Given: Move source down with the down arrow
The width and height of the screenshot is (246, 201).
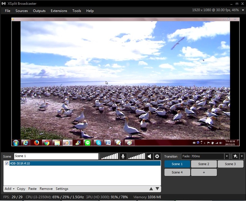Looking at the screenshot, I should tap(157, 189).
